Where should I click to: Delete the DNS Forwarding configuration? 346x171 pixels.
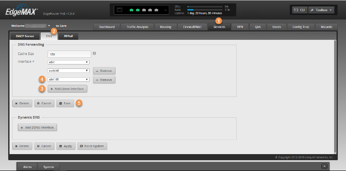pos(22,103)
